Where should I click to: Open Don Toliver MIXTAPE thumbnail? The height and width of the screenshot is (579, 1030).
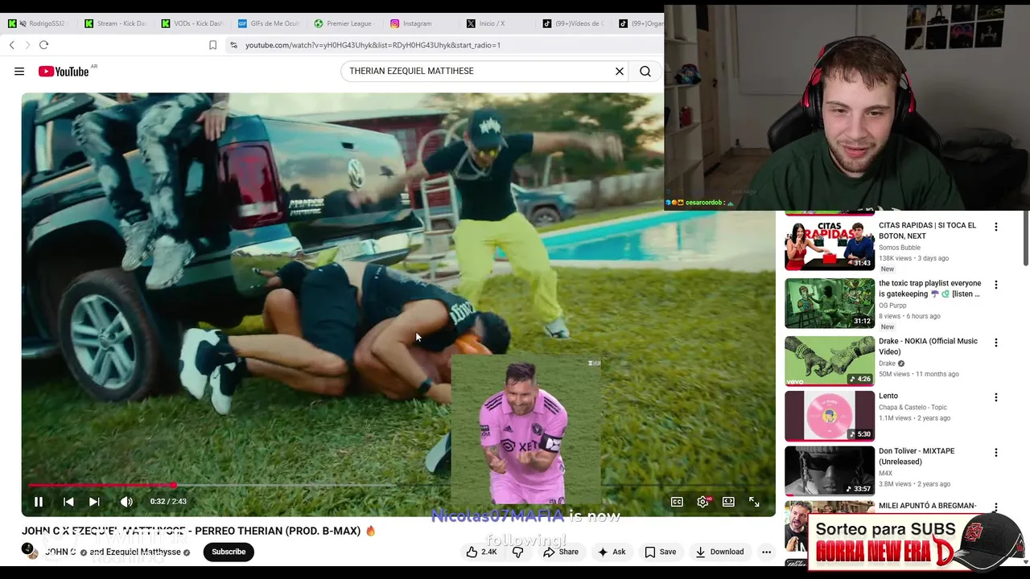[x=830, y=471]
